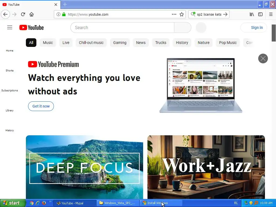Switch to Install Windows taskbar button
276x207 pixels.
[x=161, y=203]
